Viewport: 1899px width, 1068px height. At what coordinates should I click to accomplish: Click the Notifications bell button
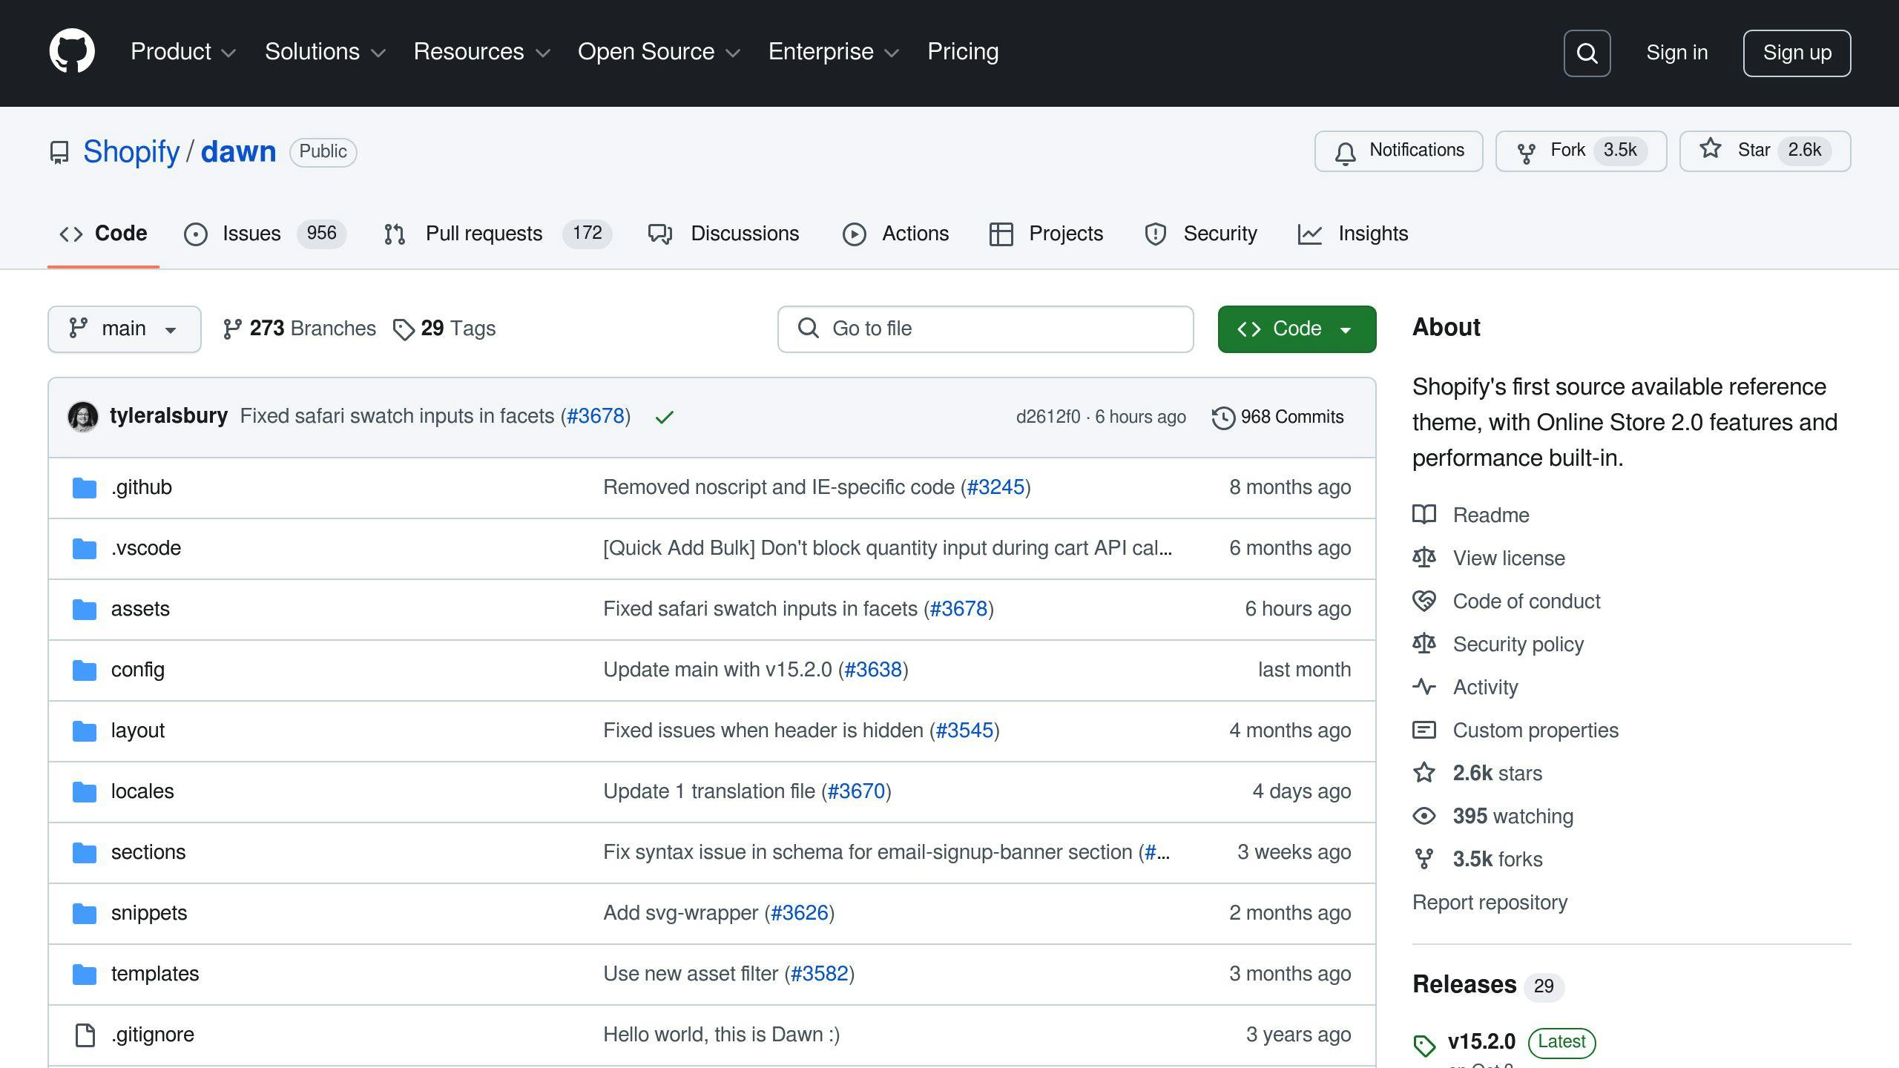1398,151
